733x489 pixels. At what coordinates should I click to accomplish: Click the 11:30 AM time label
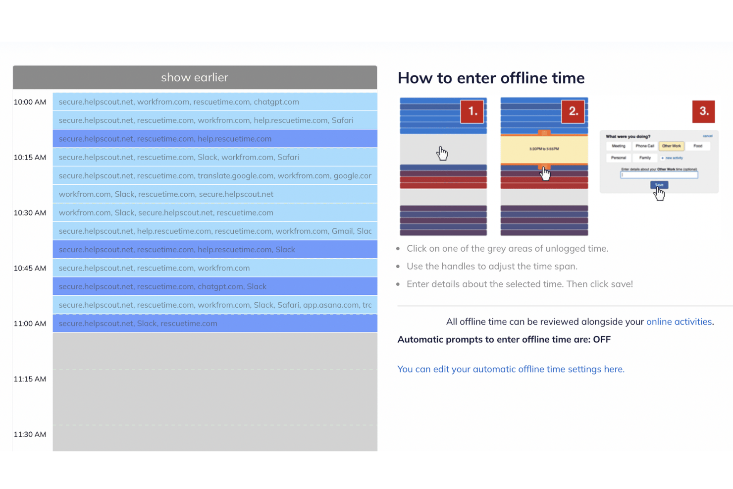coord(30,435)
